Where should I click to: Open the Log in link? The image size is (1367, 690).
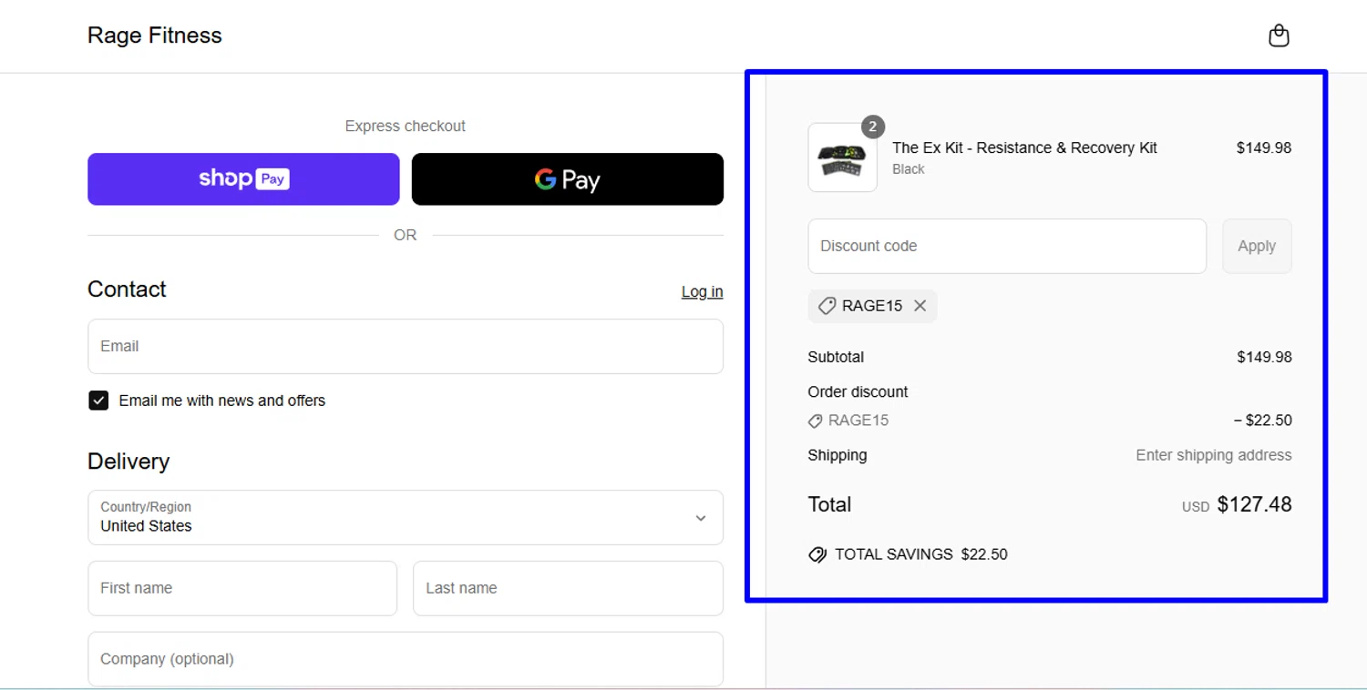(x=702, y=291)
